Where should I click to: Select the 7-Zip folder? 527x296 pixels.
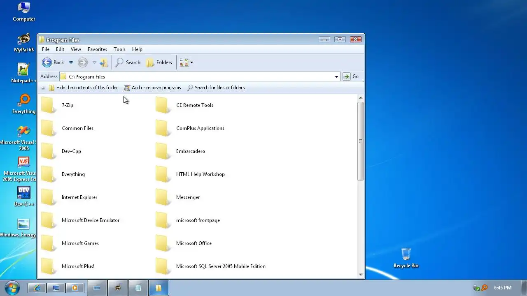click(x=57, y=105)
